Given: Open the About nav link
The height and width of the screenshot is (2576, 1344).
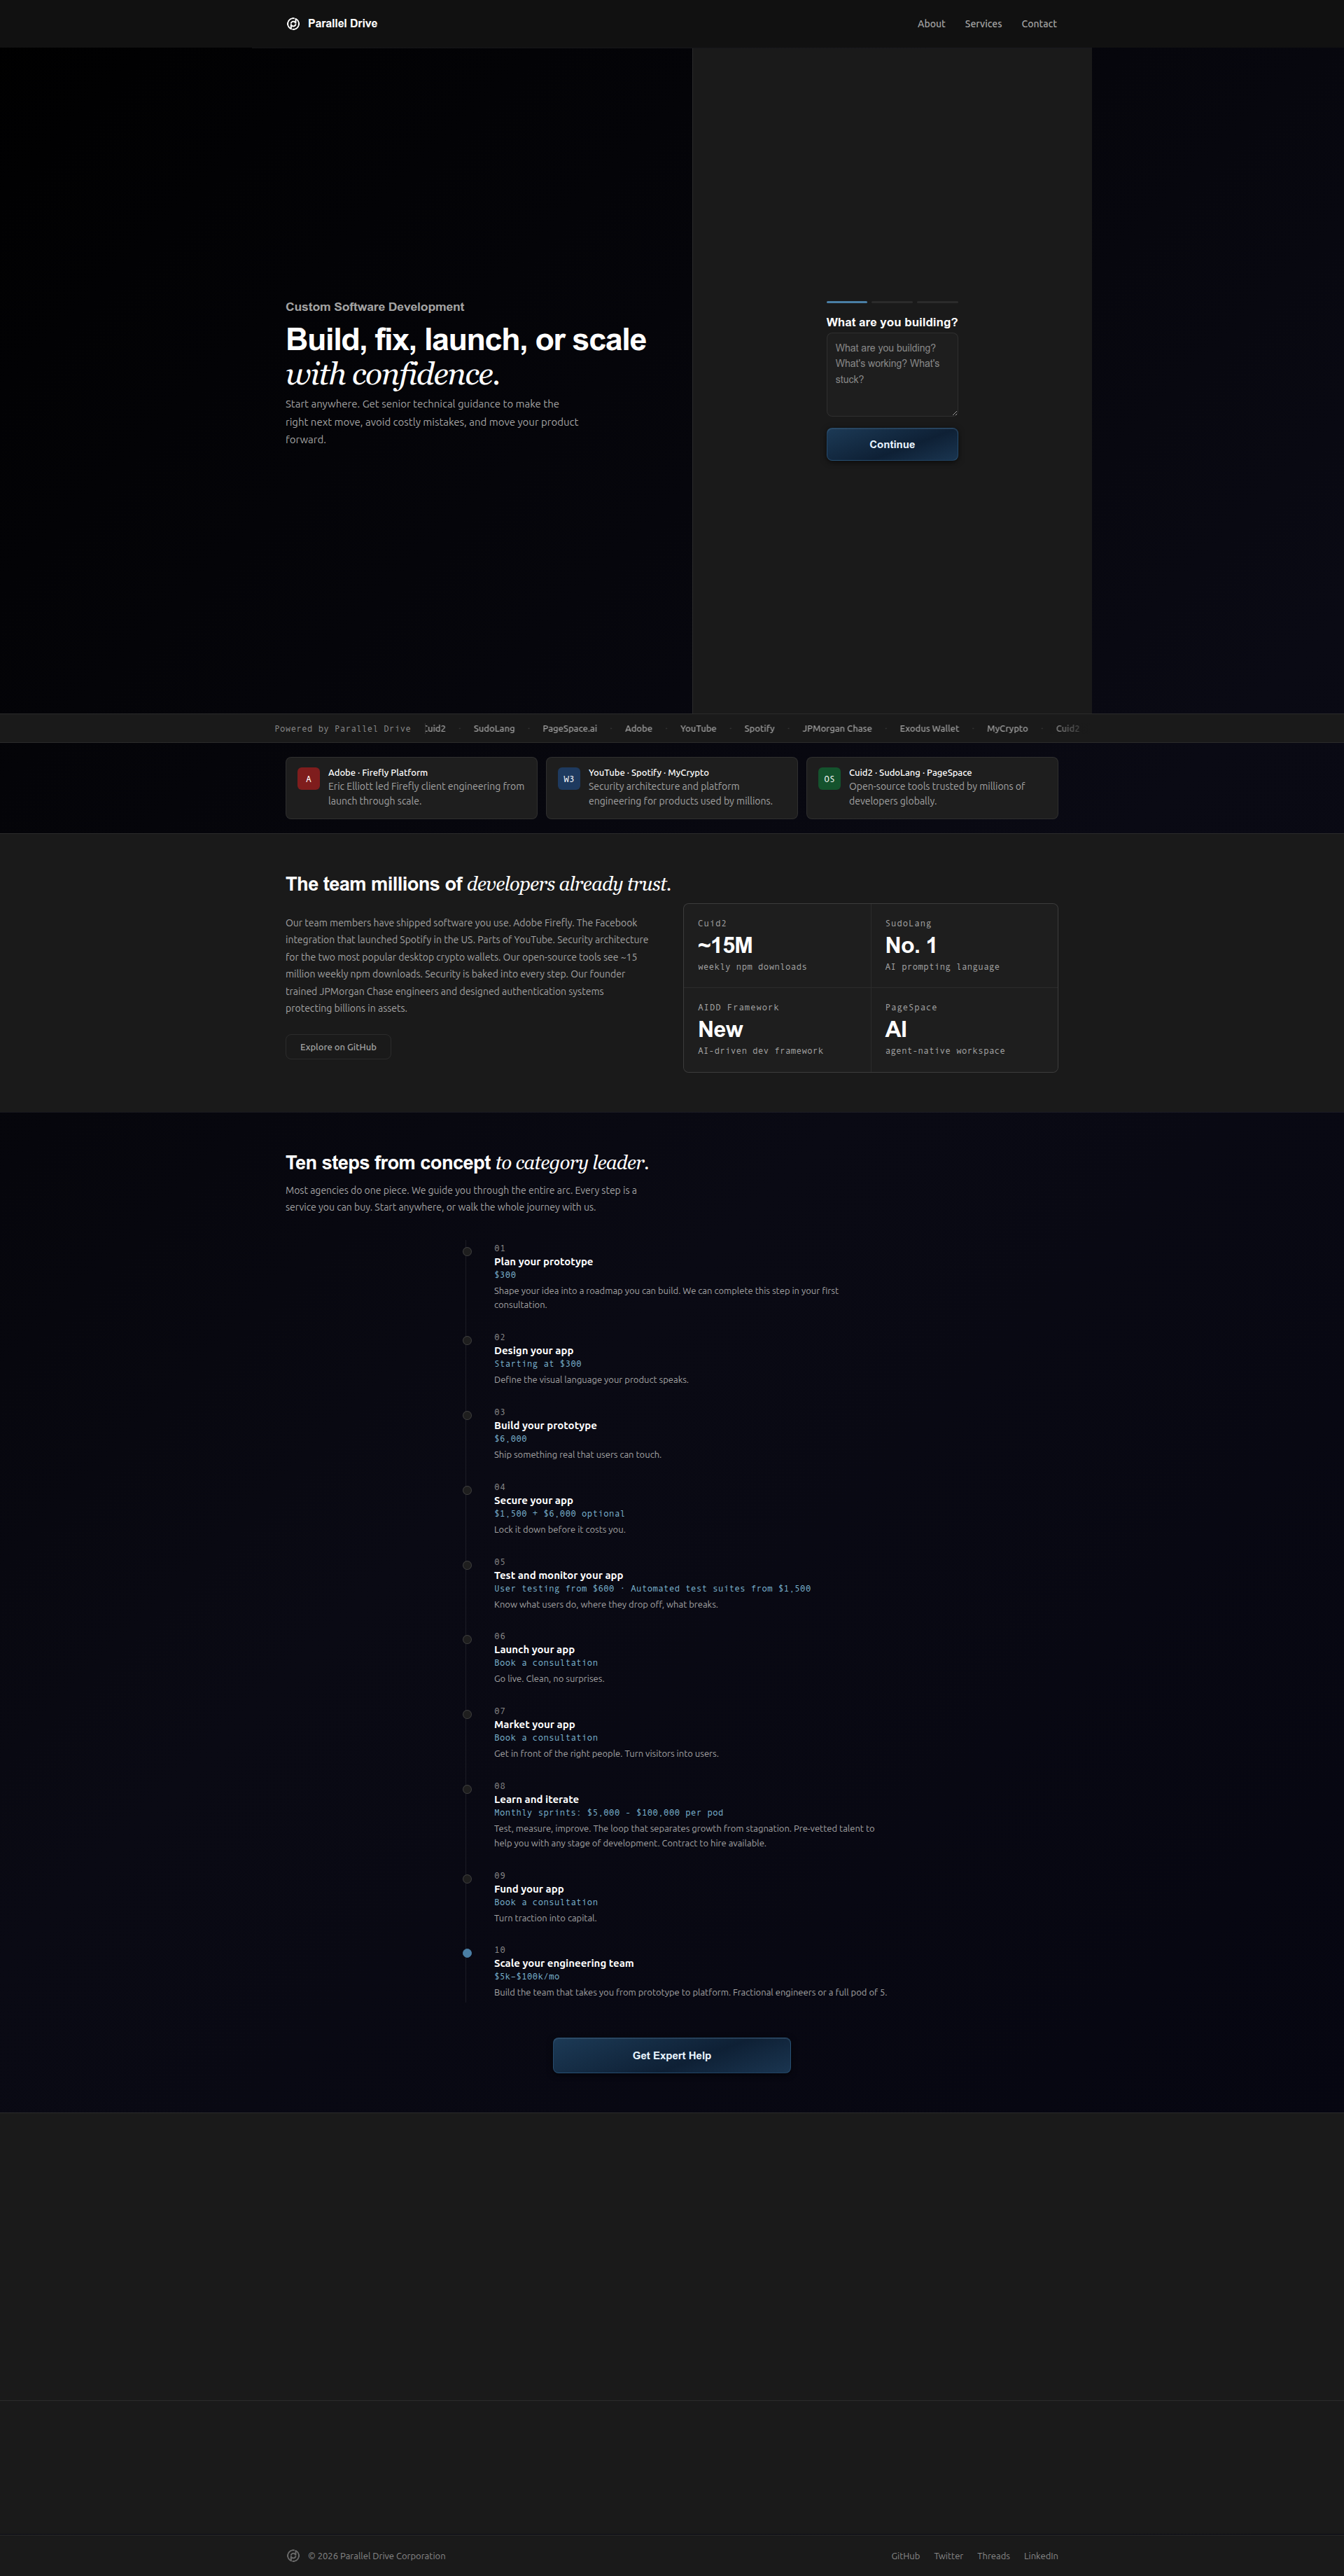Looking at the screenshot, I should tap(931, 24).
